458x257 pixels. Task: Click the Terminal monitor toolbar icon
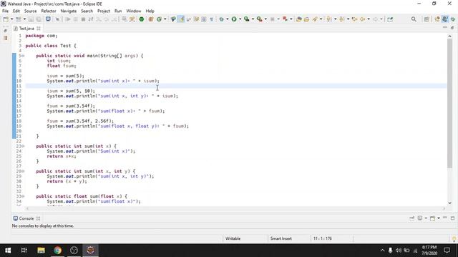(48, 19)
